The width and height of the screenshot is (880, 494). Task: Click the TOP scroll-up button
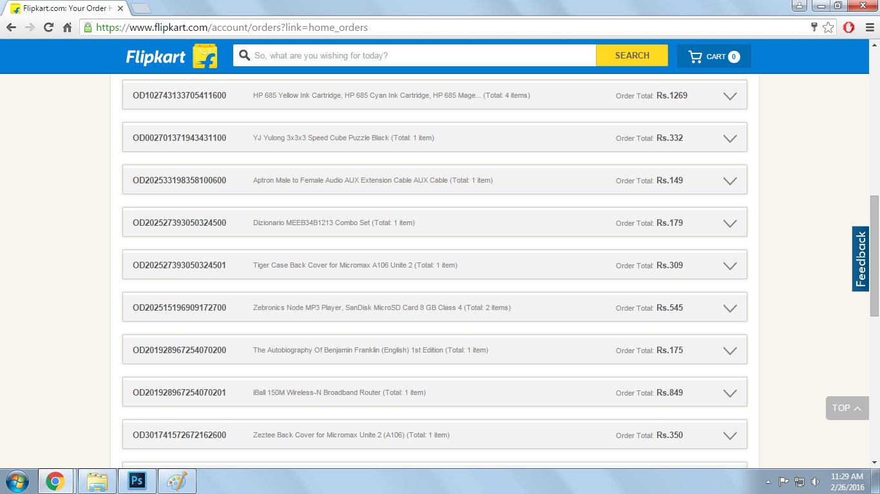(847, 408)
